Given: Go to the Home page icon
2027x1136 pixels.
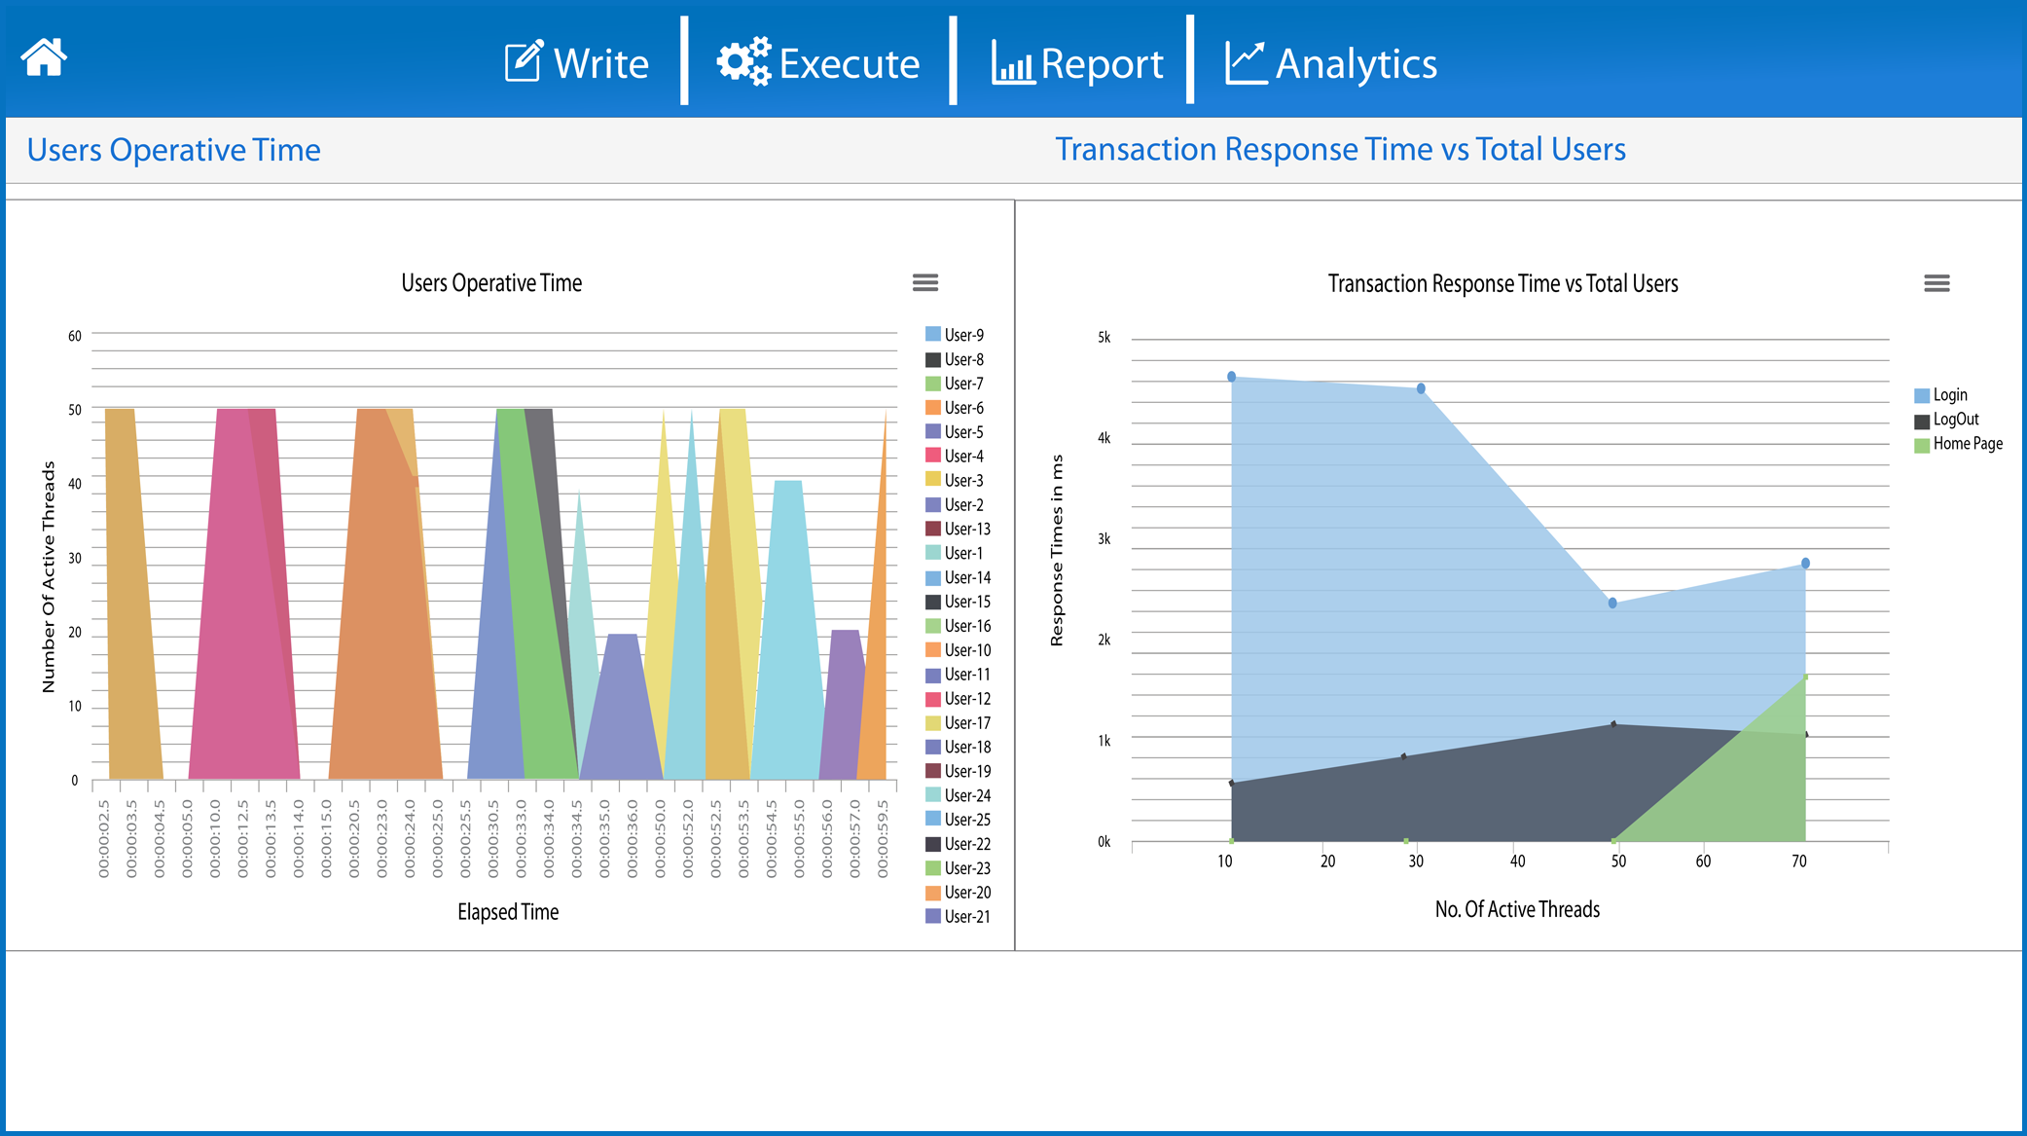Looking at the screenshot, I should [44, 57].
